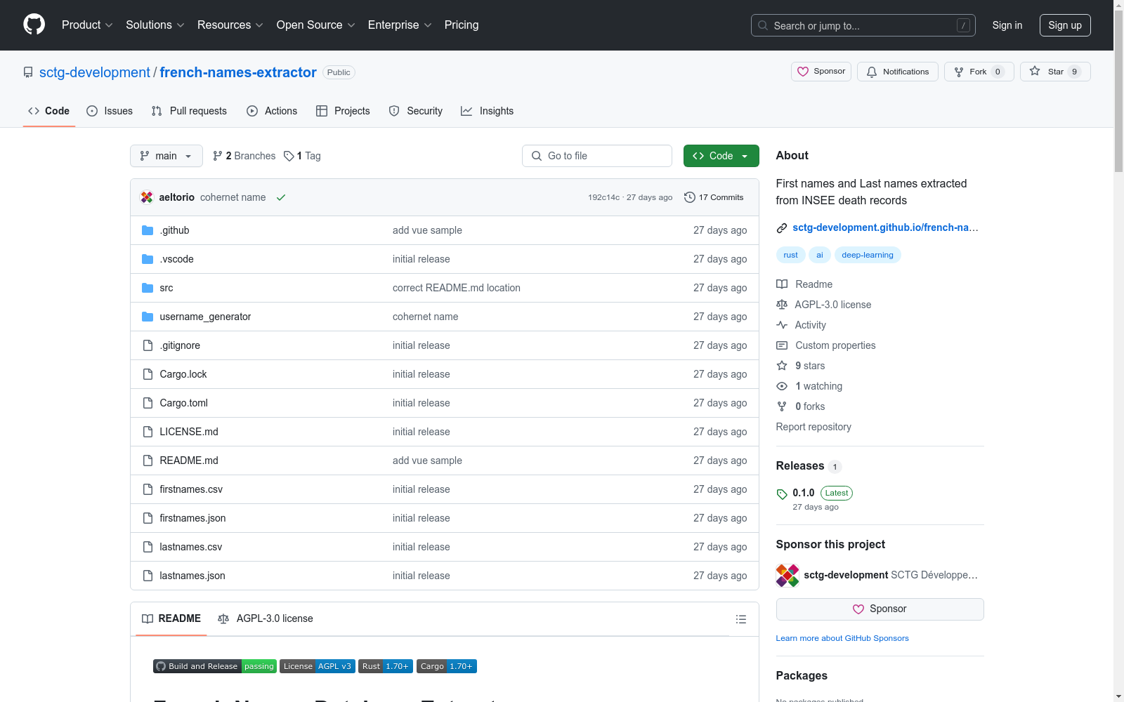Image resolution: width=1124 pixels, height=702 pixels.
Task: Open the Pricing link
Action: (x=462, y=25)
